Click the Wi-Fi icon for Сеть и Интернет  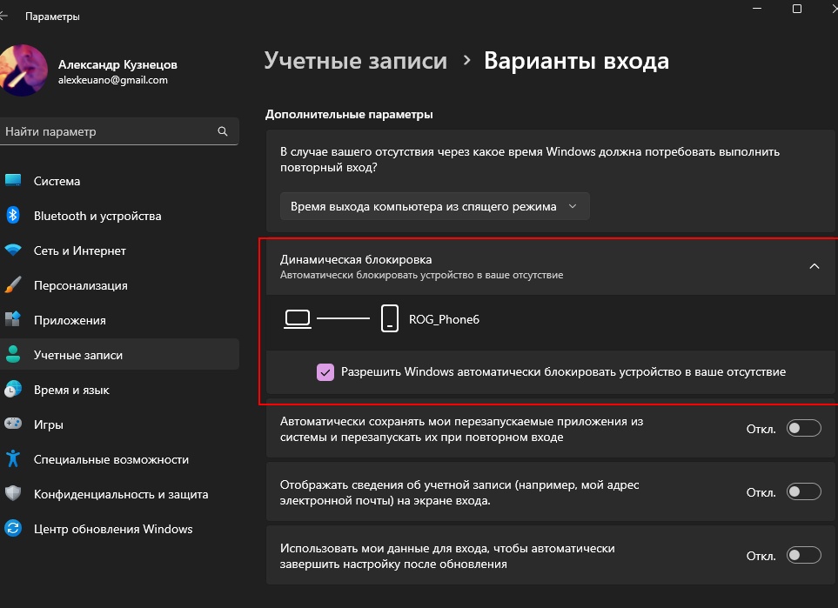[x=13, y=250]
